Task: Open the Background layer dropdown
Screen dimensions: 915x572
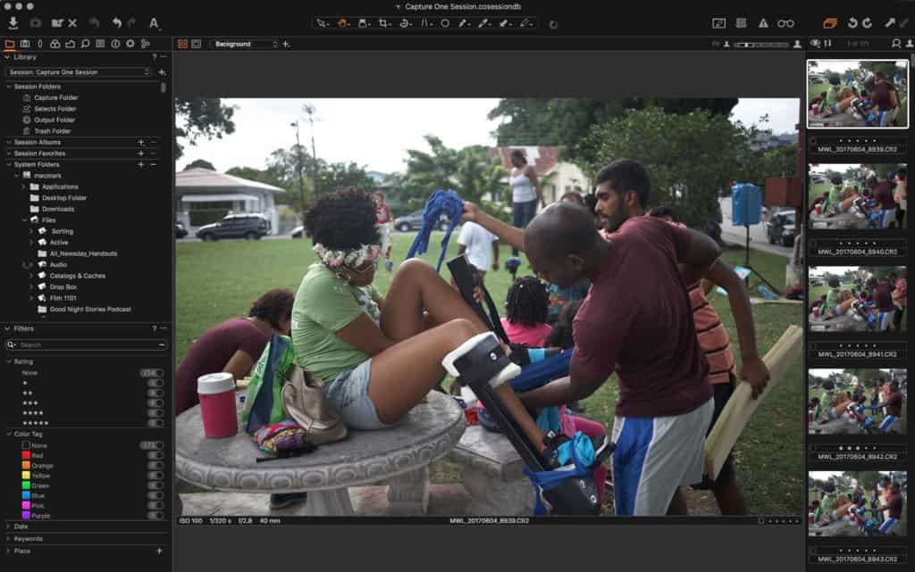Action: click(x=245, y=44)
